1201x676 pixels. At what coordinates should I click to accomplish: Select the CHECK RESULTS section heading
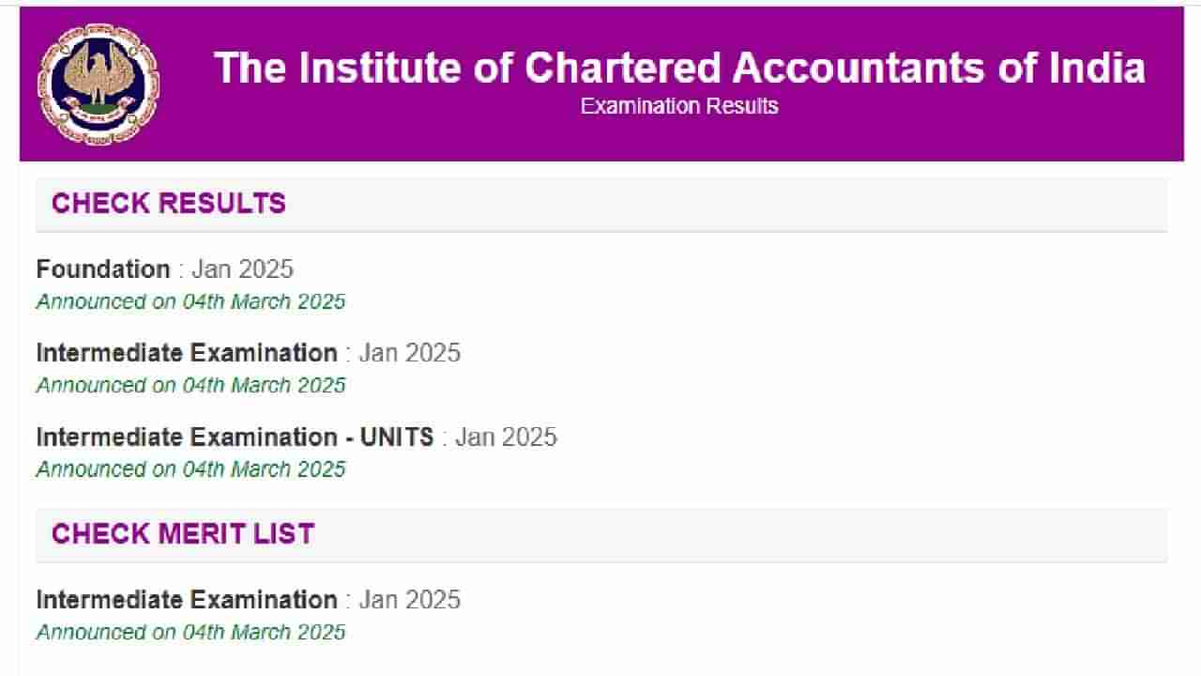pos(169,204)
